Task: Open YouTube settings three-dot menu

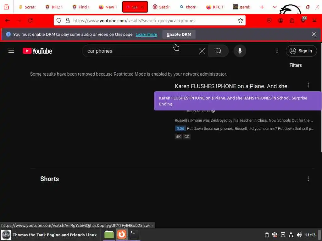Action: tap(277, 51)
